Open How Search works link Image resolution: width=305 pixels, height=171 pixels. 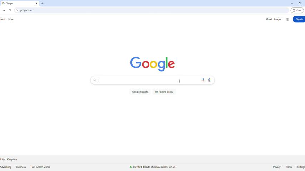(40, 167)
